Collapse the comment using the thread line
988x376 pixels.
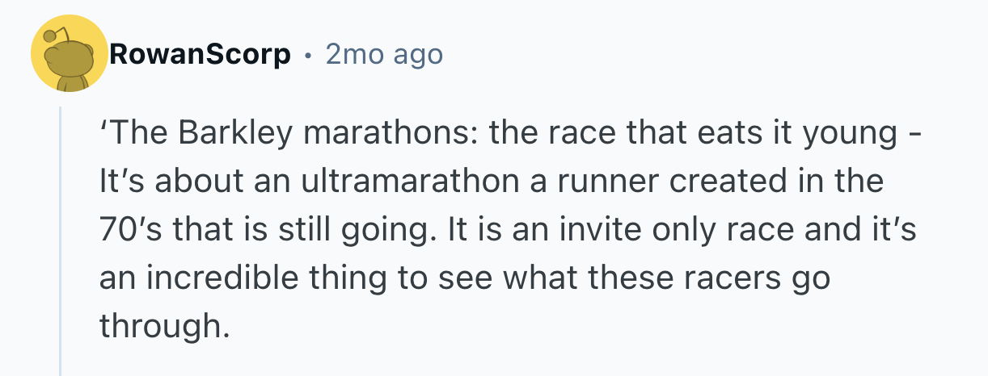click(x=61, y=240)
